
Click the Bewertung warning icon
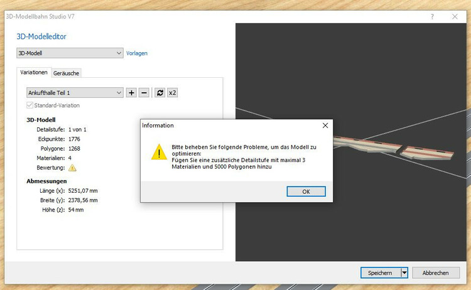pyautogui.click(x=72, y=168)
